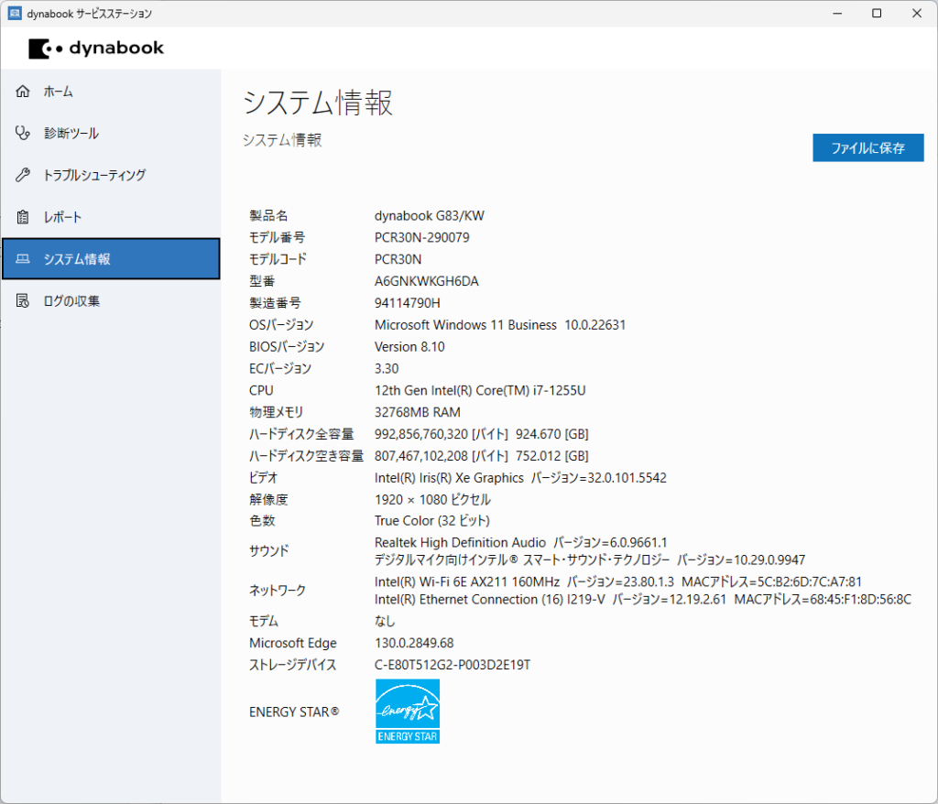Click the log collection icon
The width and height of the screenshot is (938, 804).
(x=23, y=300)
